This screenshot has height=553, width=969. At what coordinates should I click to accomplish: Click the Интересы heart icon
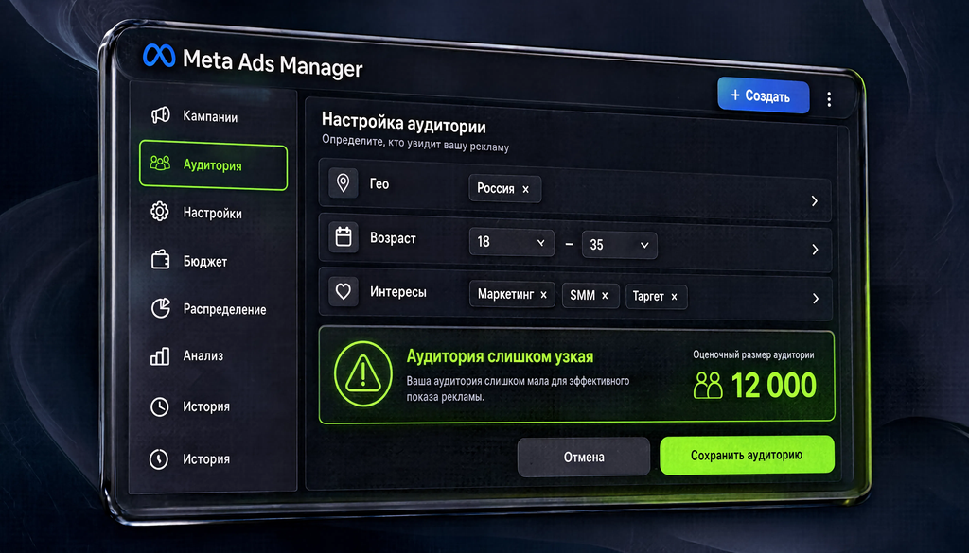(x=343, y=291)
